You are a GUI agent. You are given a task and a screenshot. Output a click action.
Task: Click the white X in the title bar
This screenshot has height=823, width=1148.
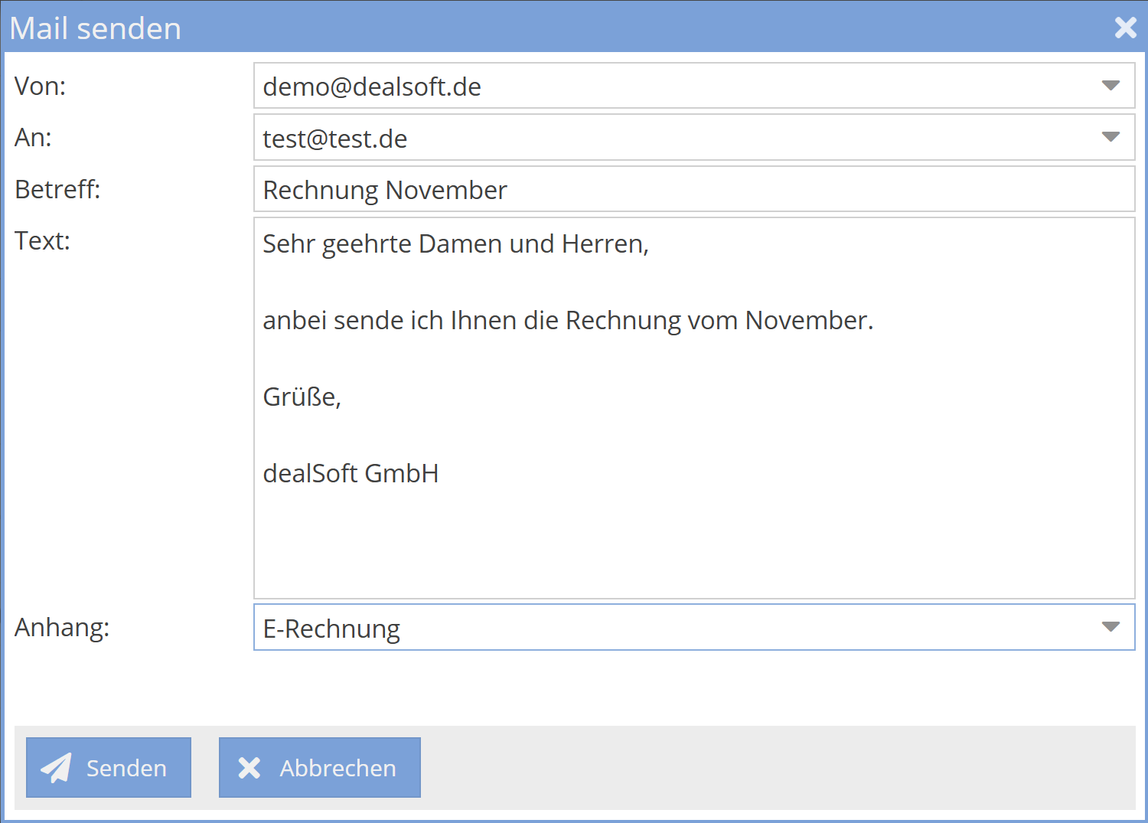(x=1125, y=28)
